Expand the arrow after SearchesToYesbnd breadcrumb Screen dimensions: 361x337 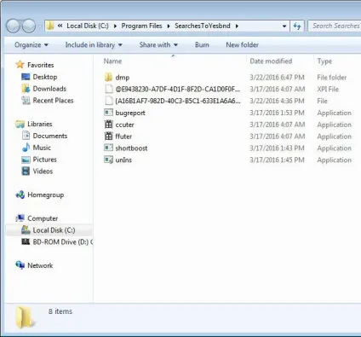(x=237, y=26)
